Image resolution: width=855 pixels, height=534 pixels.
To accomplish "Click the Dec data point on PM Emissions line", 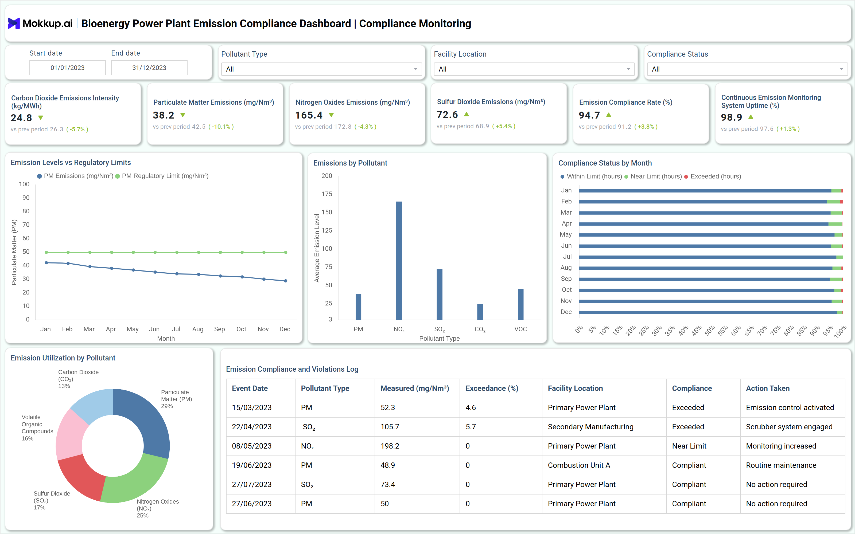I will tap(285, 281).
